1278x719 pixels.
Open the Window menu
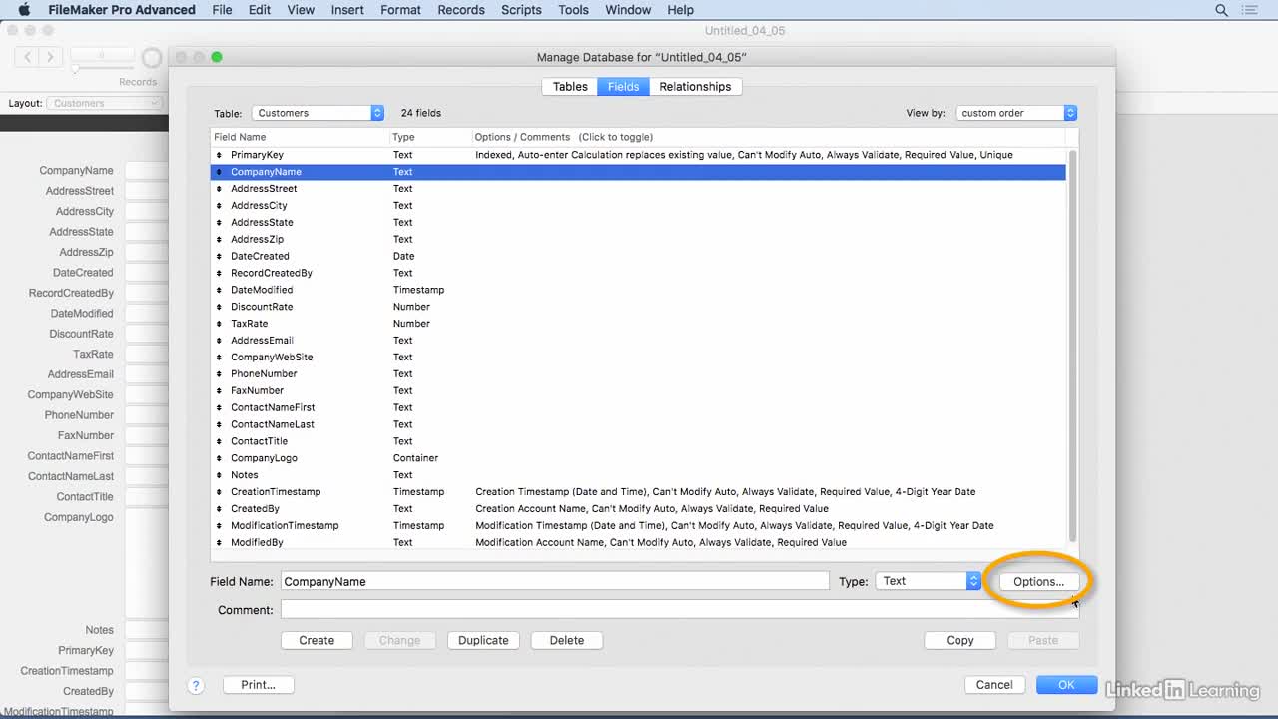tap(628, 10)
